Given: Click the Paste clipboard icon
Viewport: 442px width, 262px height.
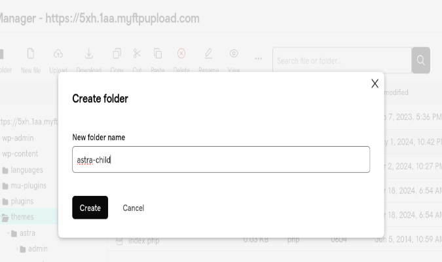Looking at the screenshot, I should 158,53.
